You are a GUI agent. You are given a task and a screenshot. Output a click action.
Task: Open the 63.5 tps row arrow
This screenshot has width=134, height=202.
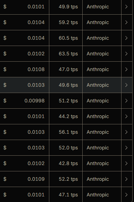coord(126,54)
